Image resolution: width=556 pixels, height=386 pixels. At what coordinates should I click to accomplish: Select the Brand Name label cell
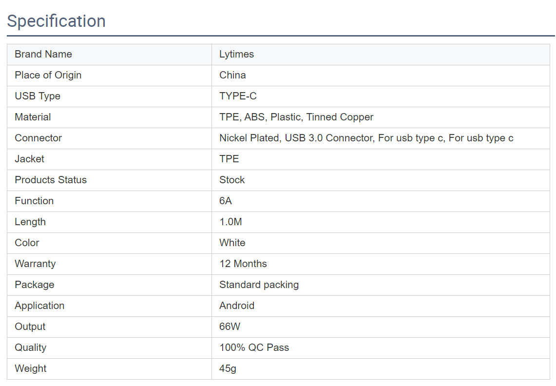43,55
